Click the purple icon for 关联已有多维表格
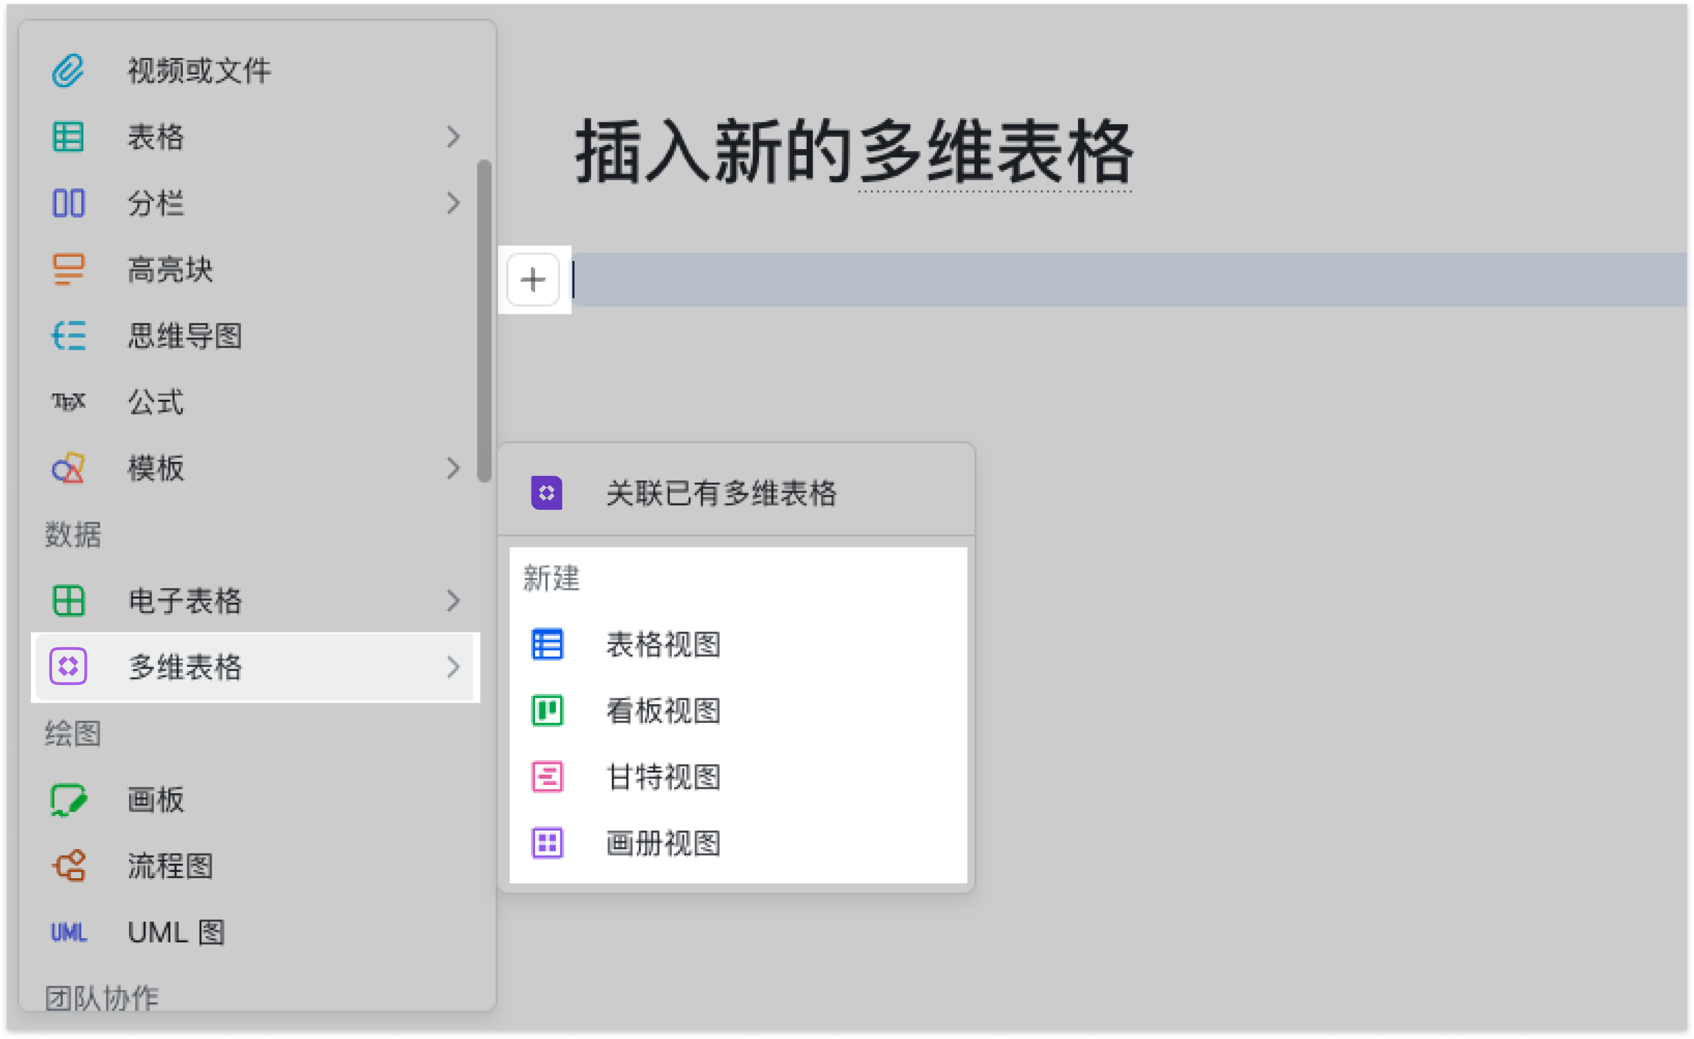The image size is (1694, 1039). 547,493
